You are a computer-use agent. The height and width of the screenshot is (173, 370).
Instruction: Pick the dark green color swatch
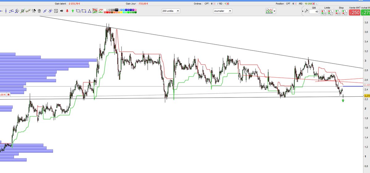click(x=136, y=12)
